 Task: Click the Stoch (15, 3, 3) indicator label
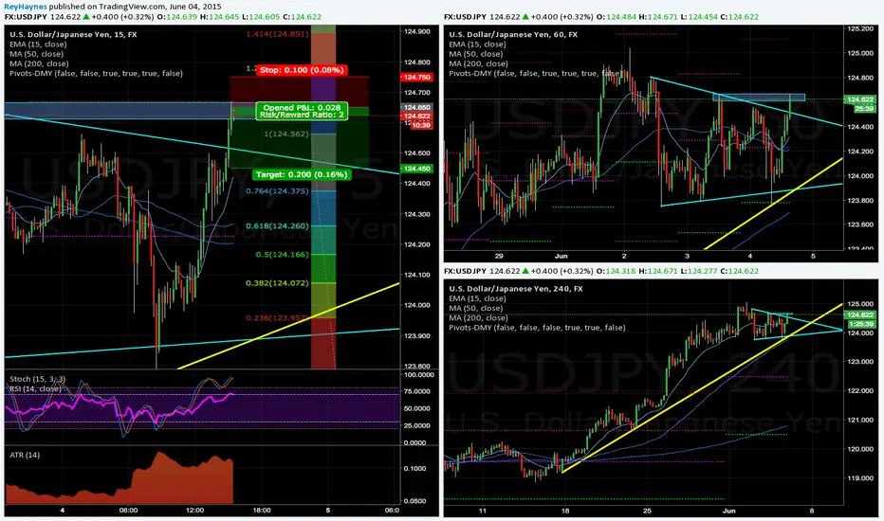coord(37,379)
